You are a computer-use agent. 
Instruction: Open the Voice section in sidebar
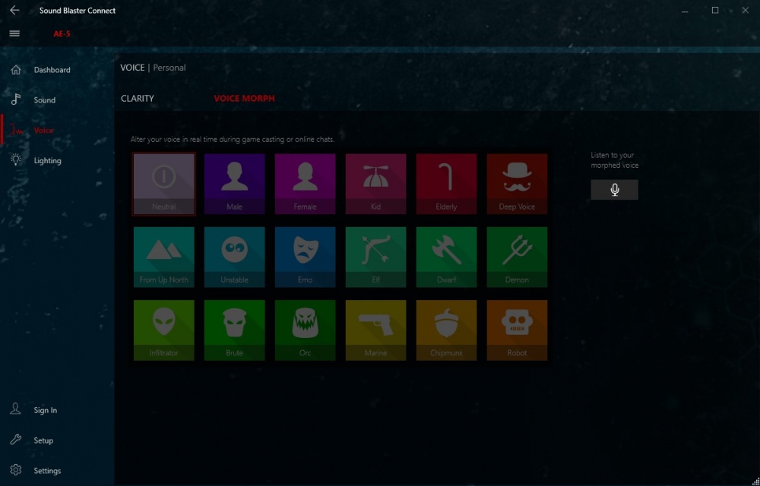pyautogui.click(x=57, y=130)
